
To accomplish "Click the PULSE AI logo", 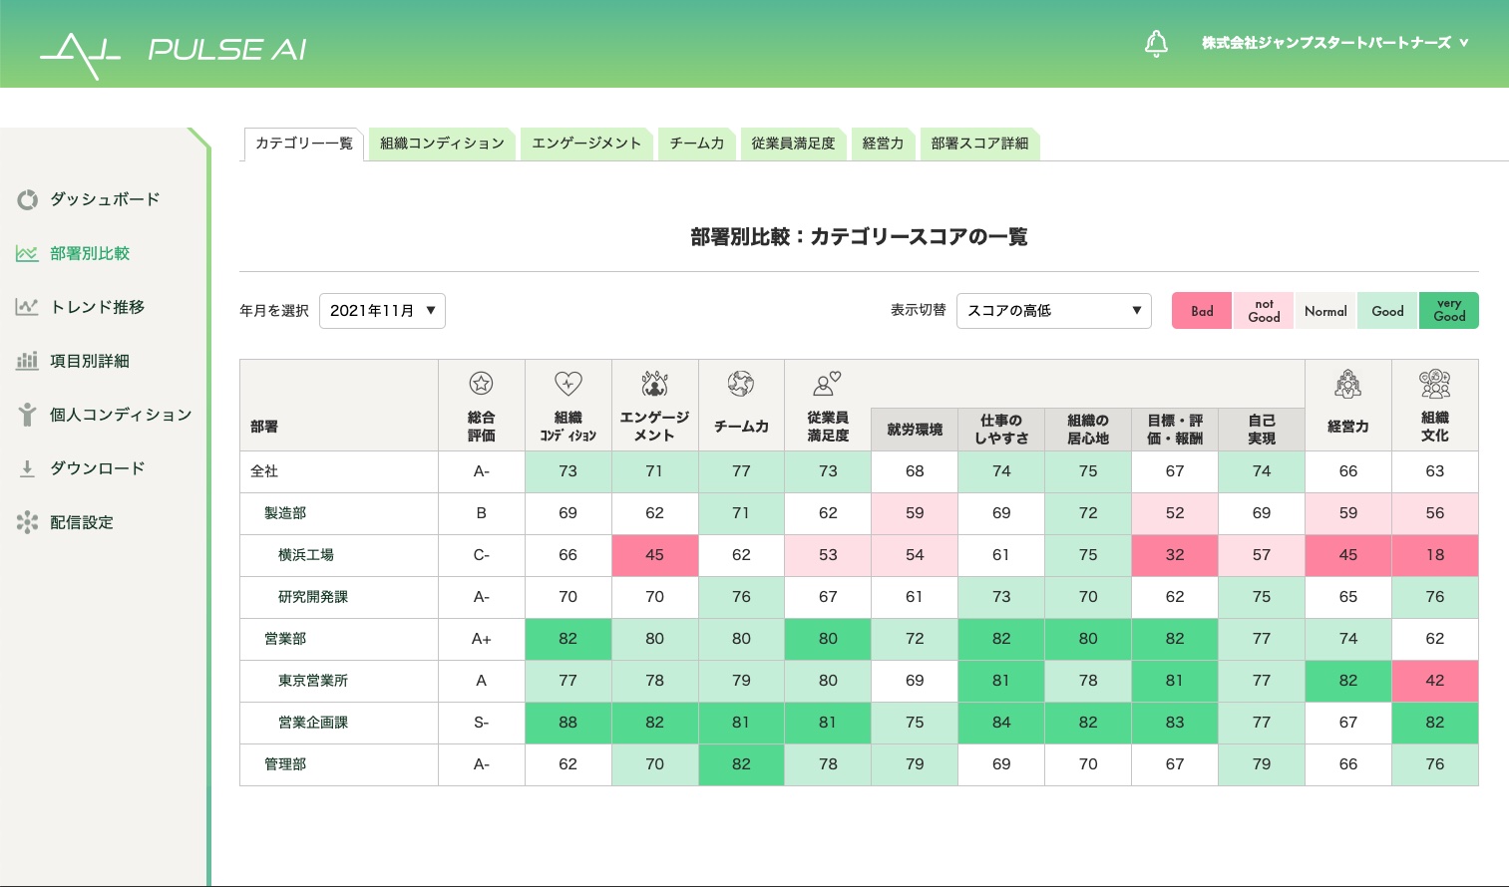I will coord(174,50).
